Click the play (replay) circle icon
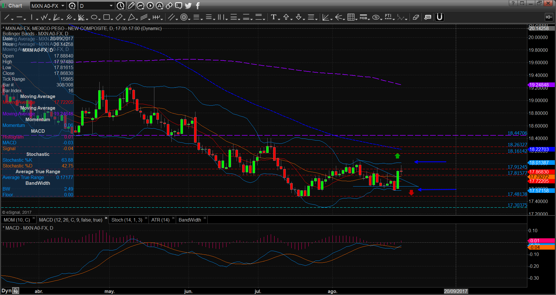 [x=150, y=6]
